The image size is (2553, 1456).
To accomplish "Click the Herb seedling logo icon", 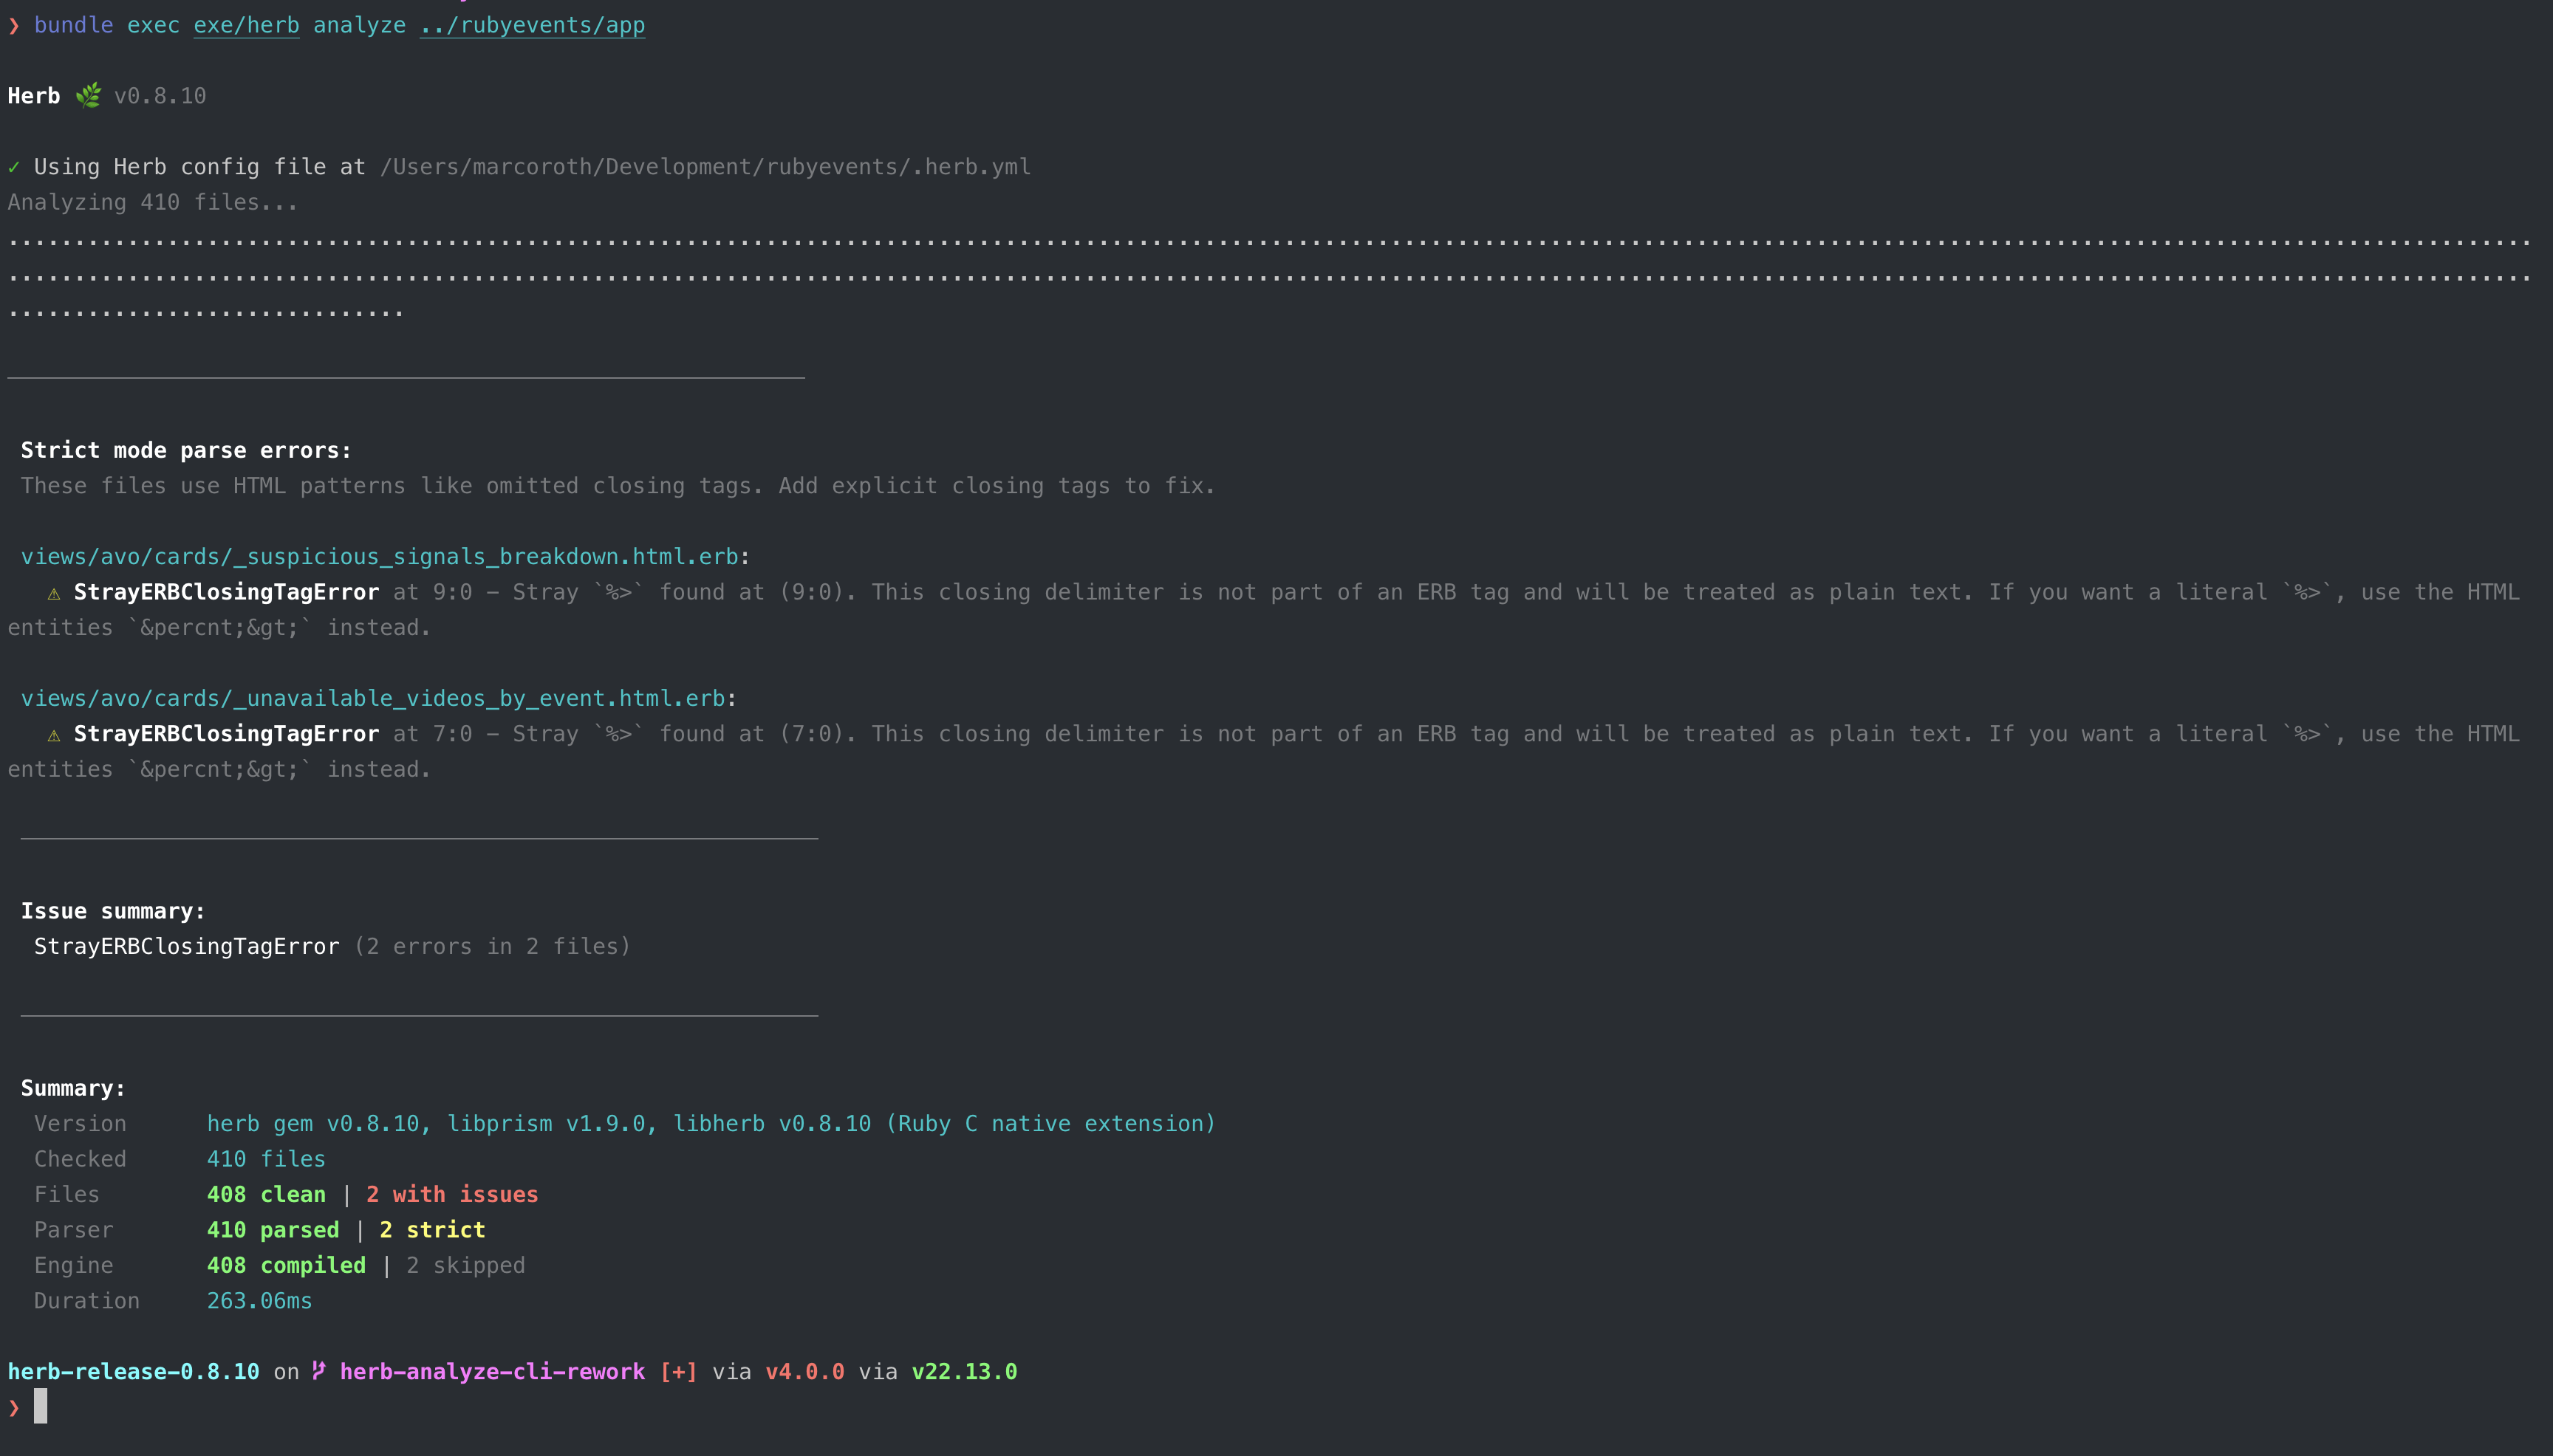I will click(x=89, y=95).
